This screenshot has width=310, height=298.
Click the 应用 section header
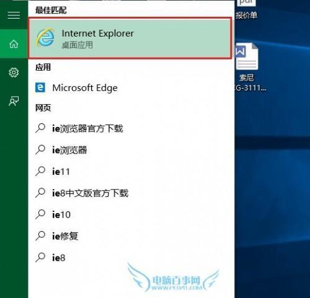tap(43, 67)
